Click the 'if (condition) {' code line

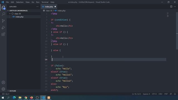61,20
